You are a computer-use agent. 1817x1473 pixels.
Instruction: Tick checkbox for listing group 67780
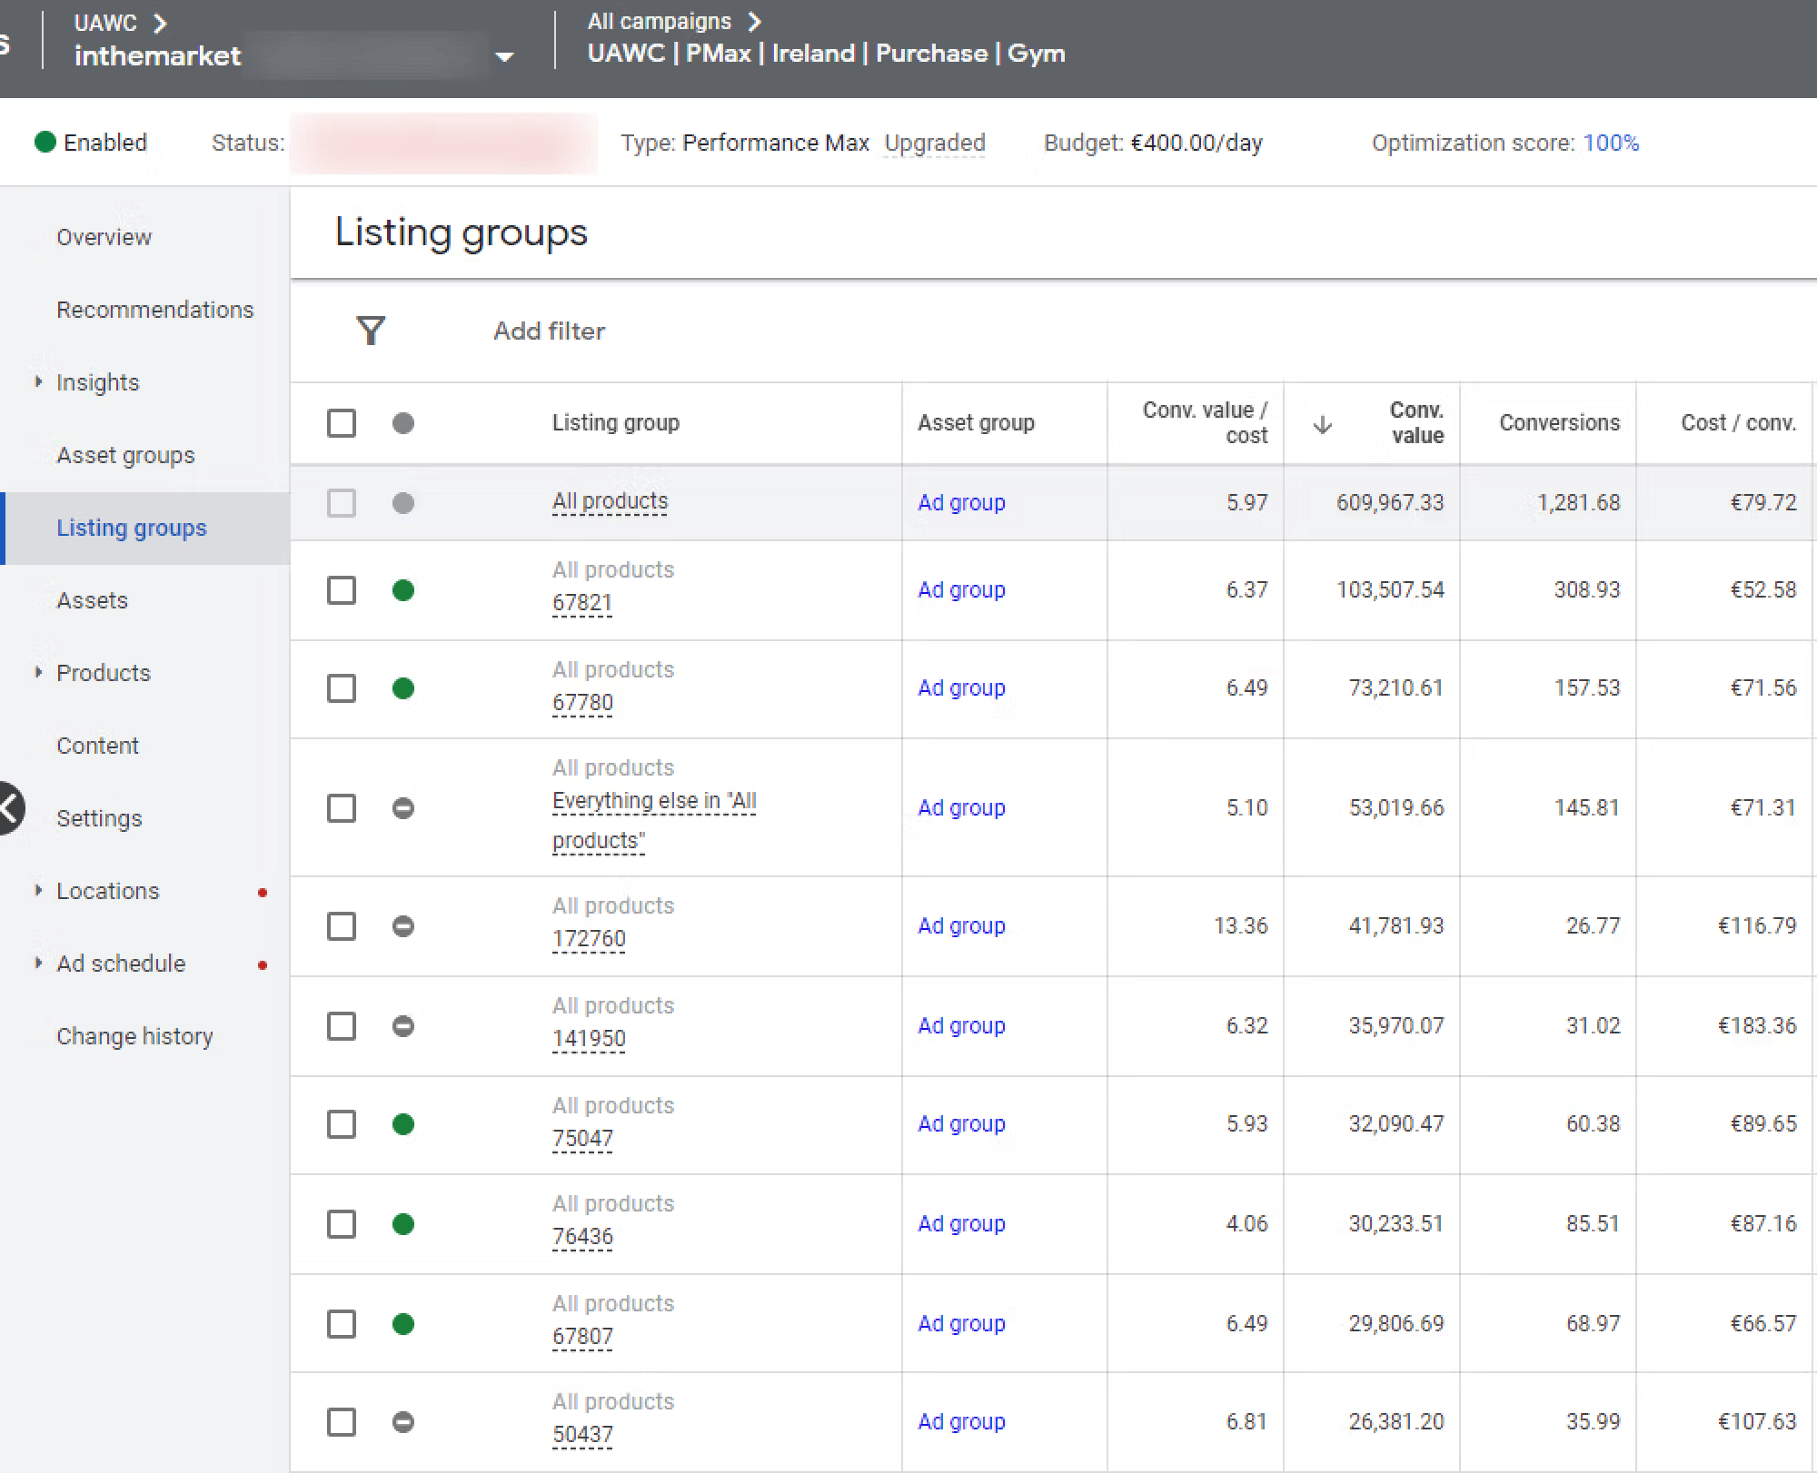point(342,688)
